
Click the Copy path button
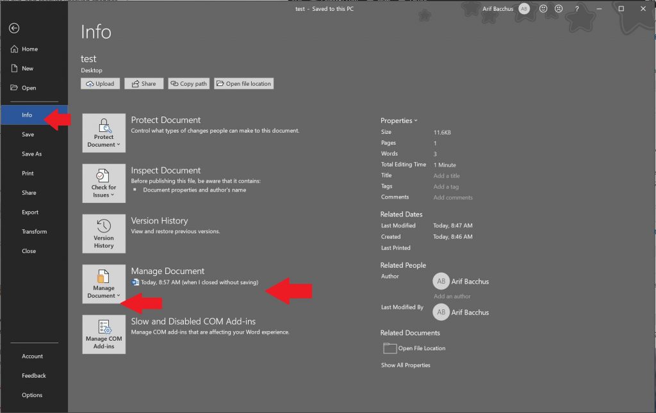[x=188, y=83]
